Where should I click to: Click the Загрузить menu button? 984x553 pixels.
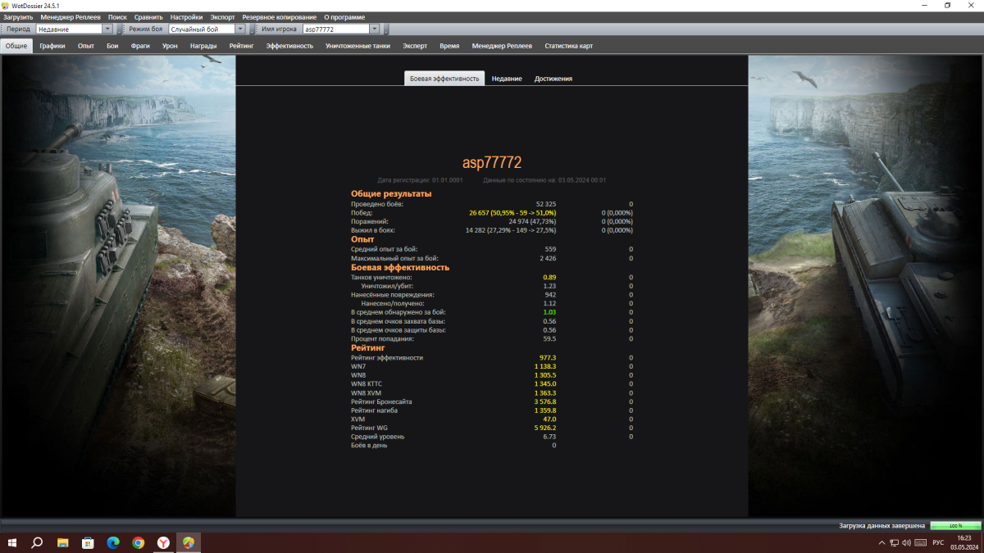tap(18, 17)
